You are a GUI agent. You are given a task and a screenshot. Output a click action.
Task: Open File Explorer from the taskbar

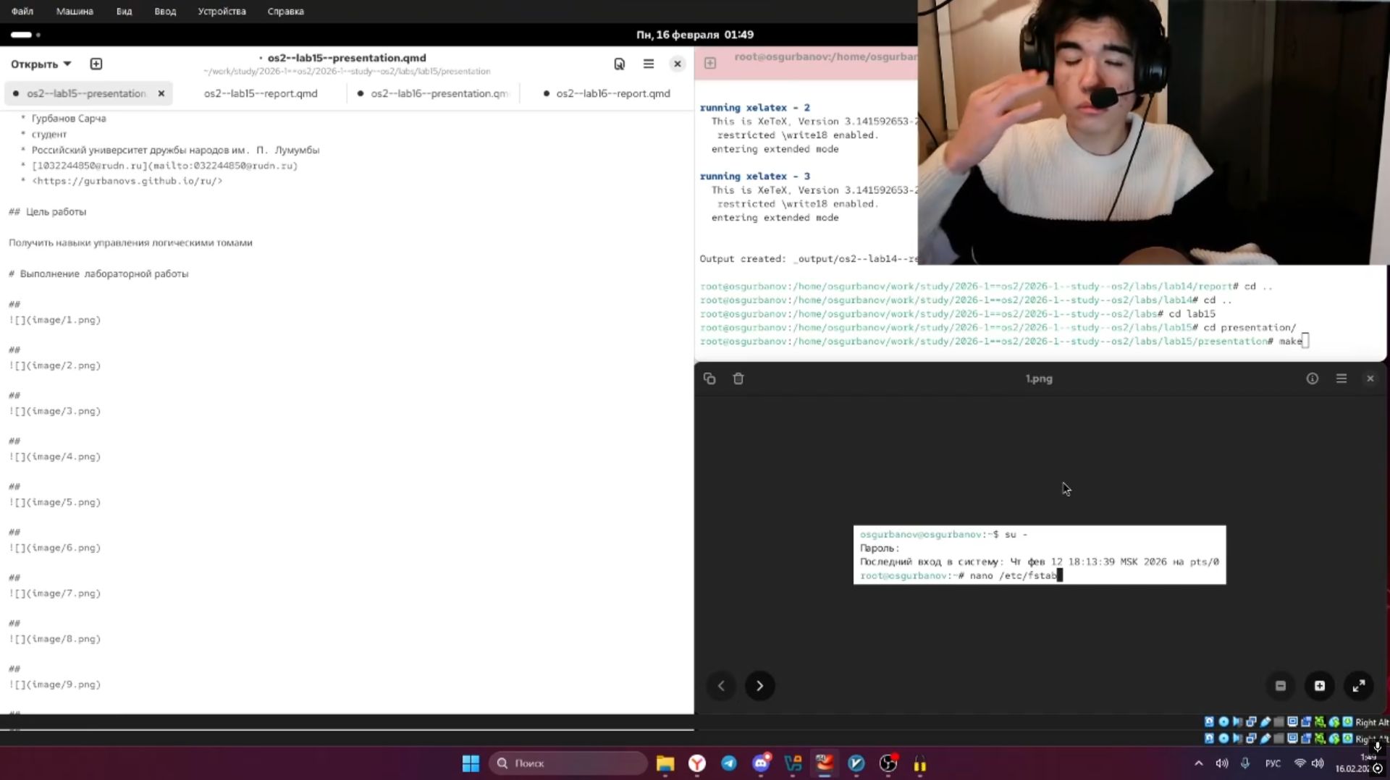click(x=665, y=763)
